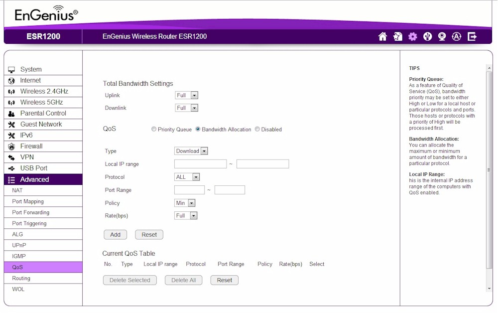498x314 pixels.
Task: Open Wireless 5GHz menu
Action: tap(43, 102)
